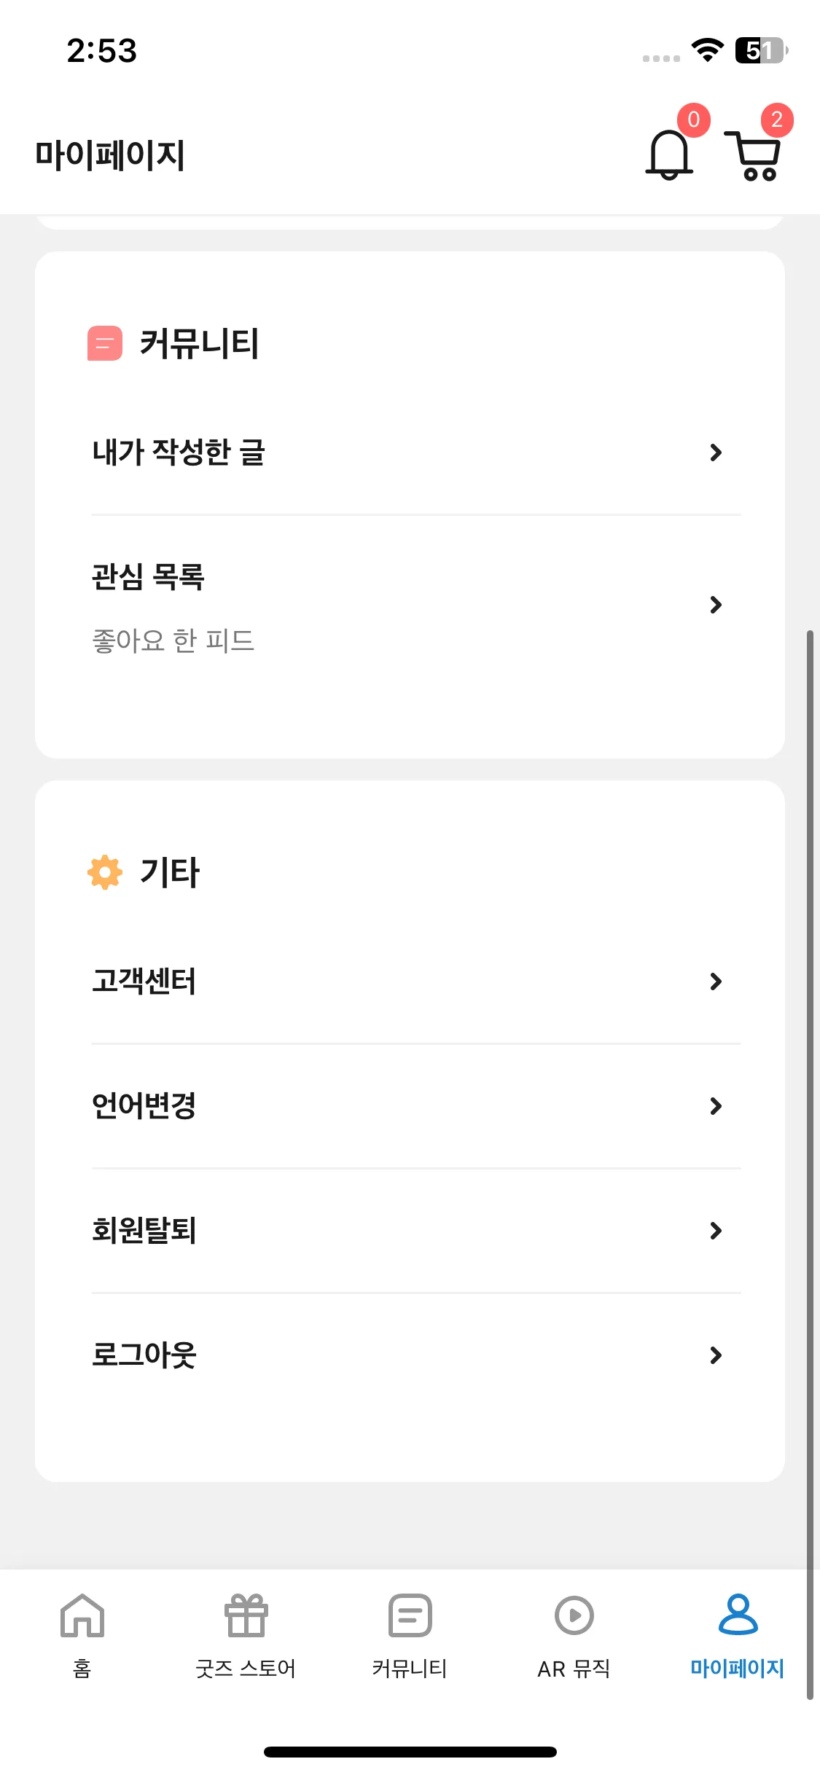The width and height of the screenshot is (820, 1775).
Task: Click the vertical scrollbar on the right
Action: [x=810, y=1164]
